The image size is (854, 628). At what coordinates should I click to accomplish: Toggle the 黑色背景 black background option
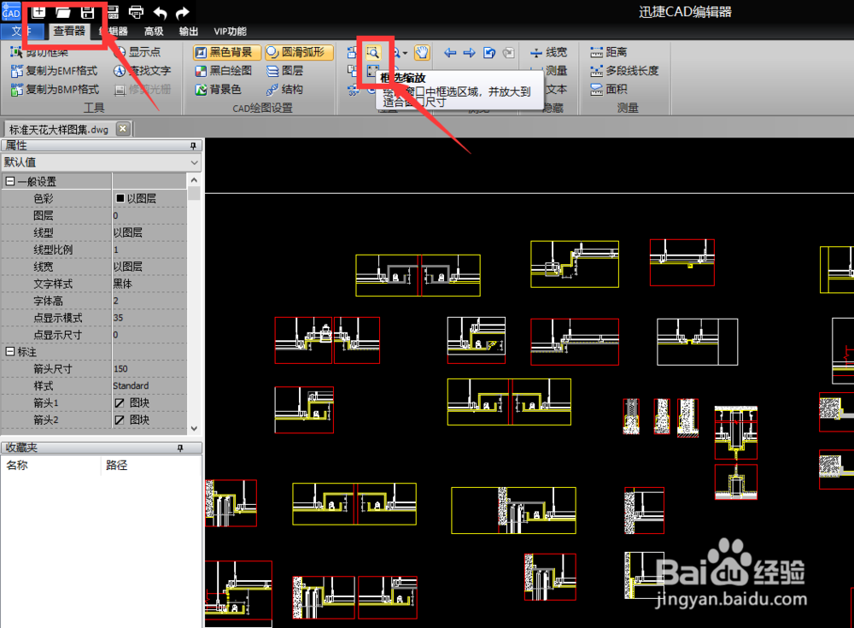pos(226,52)
